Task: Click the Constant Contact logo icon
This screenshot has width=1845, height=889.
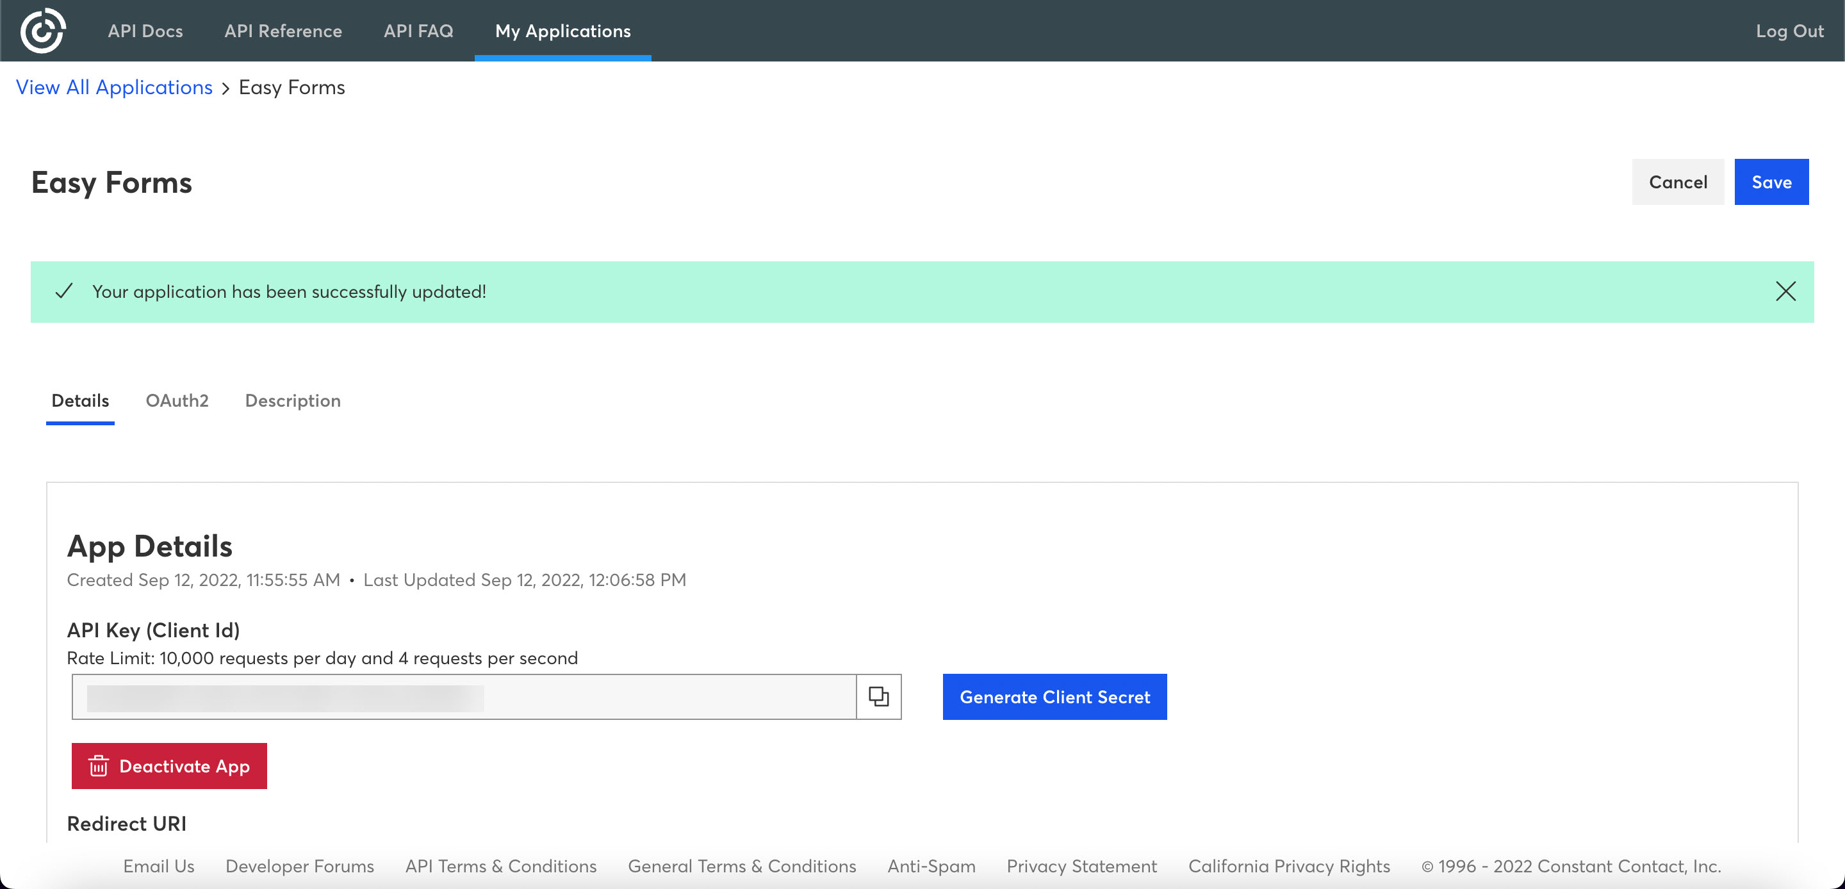Action: pos(43,31)
